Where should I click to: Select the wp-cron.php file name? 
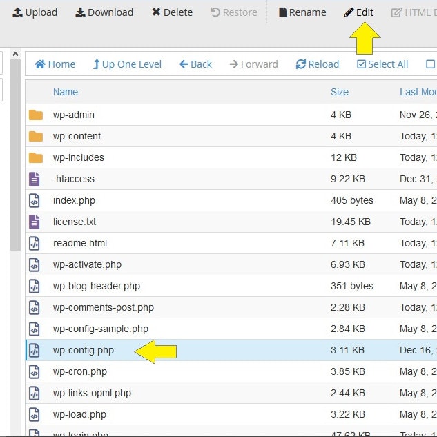pyautogui.click(x=80, y=372)
